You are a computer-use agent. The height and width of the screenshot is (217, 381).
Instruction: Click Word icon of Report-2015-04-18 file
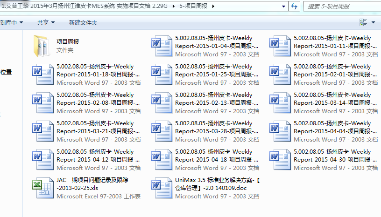tap(162, 159)
